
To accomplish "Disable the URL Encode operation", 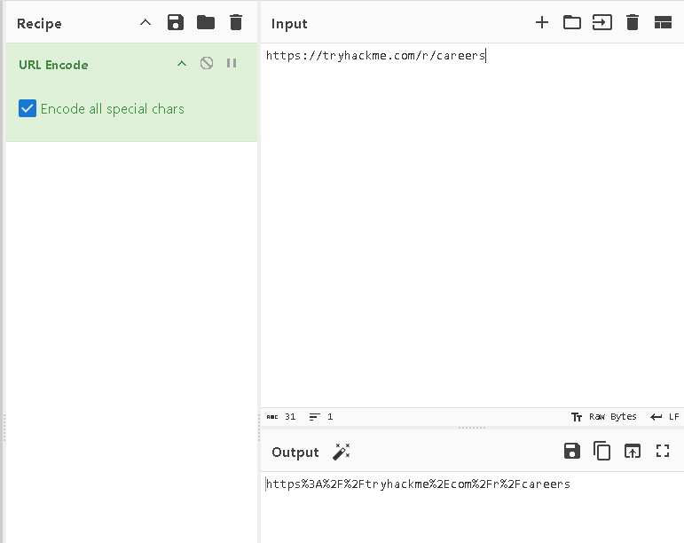I will click(x=207, y=63).
